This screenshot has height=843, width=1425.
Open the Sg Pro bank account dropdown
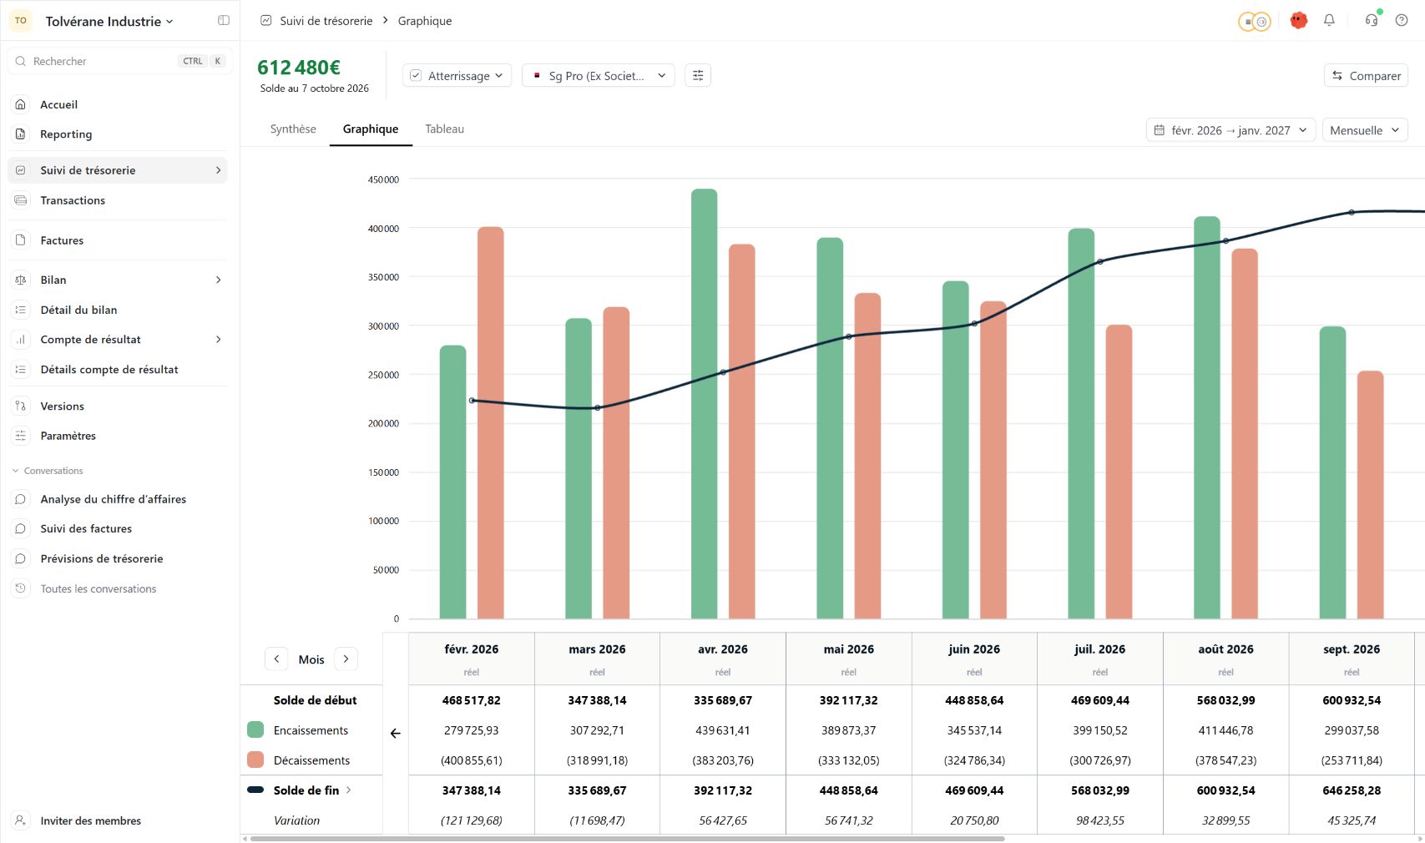coord(598,76)
